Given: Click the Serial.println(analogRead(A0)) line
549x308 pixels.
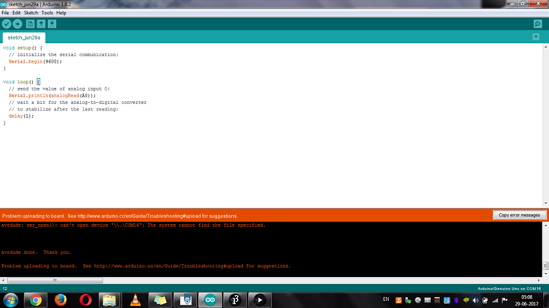Looking at the screenshot, I should pyautogui.click(x=52, y=96).
